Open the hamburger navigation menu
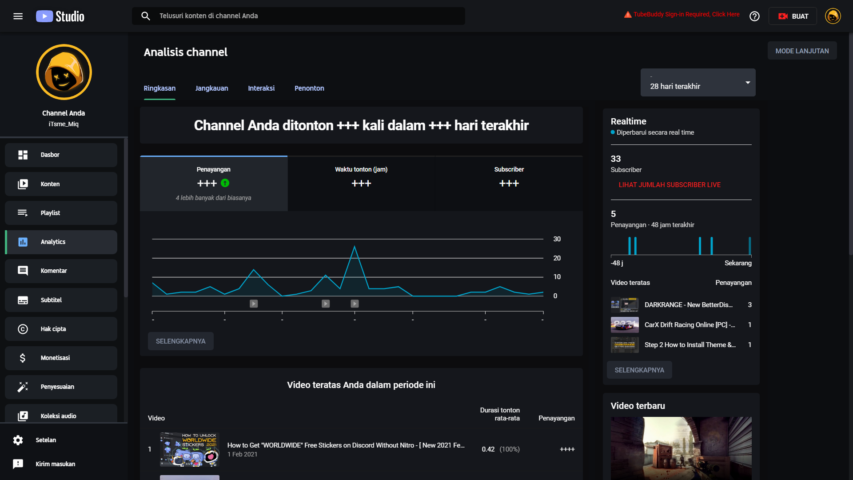Screen dimensions: 853x480 pos(18,16)
